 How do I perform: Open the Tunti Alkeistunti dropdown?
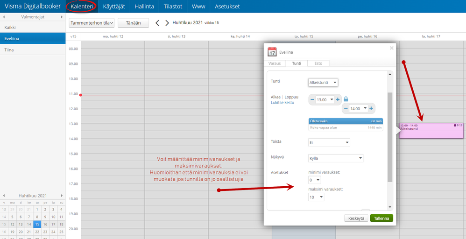tap(323, 83)
